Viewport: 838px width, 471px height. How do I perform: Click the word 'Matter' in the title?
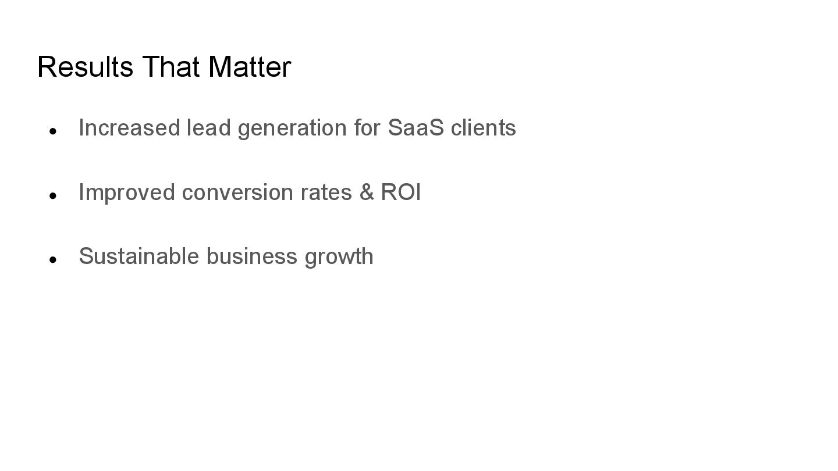[250, 66]
